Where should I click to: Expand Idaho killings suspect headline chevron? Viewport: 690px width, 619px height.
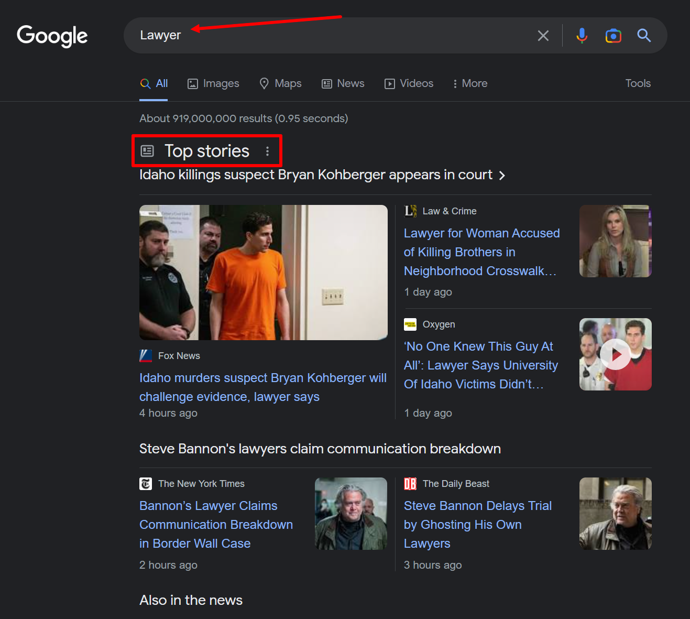(502, 176)
